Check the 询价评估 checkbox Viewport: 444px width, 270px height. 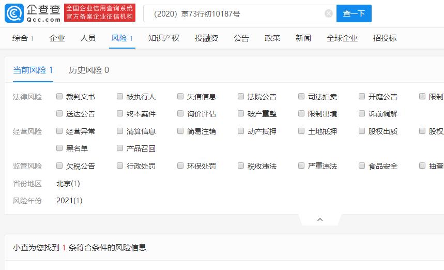click(180, 113)
